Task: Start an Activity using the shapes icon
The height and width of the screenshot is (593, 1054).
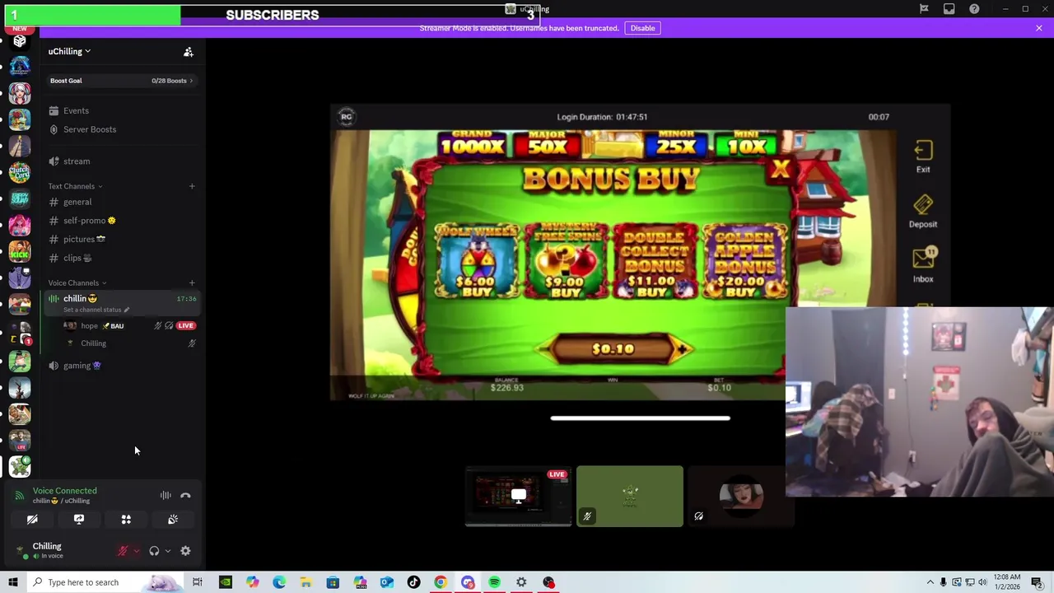Action: point(126,520)
